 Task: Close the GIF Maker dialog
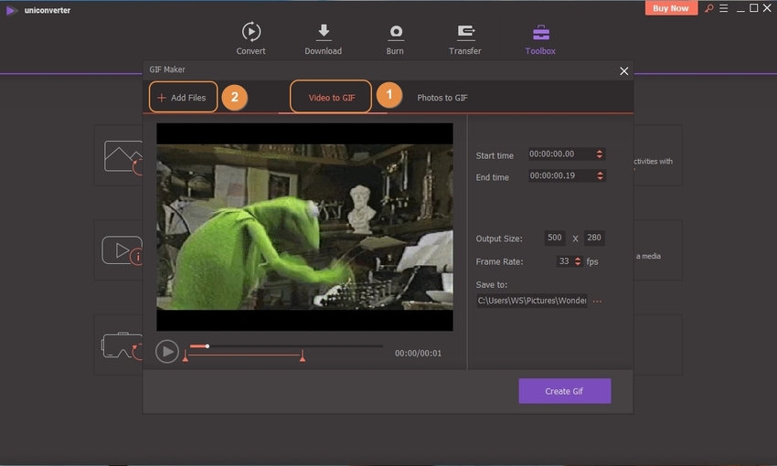(x=624, y=70)
